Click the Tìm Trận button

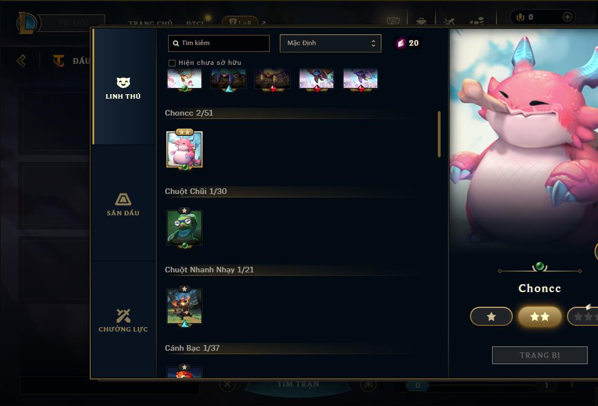pyautogui.click(x=298, y=384)
